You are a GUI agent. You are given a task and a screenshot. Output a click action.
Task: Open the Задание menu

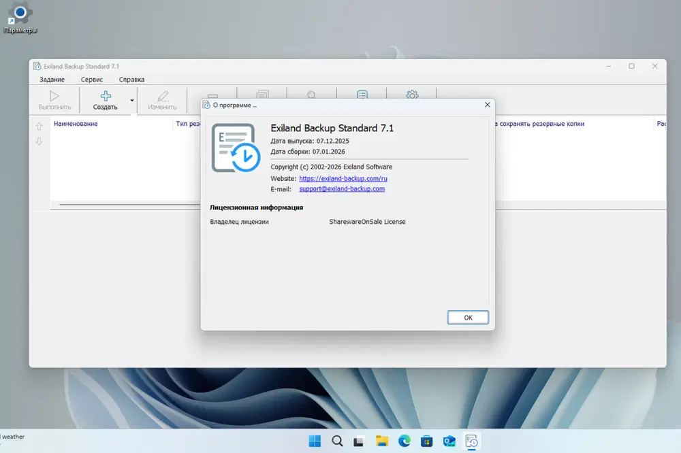point(52,80)
